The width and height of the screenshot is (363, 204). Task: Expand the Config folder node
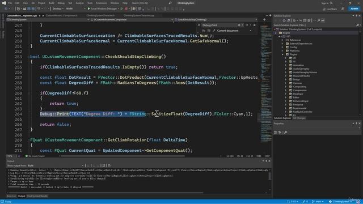click(x=282, y=47)
